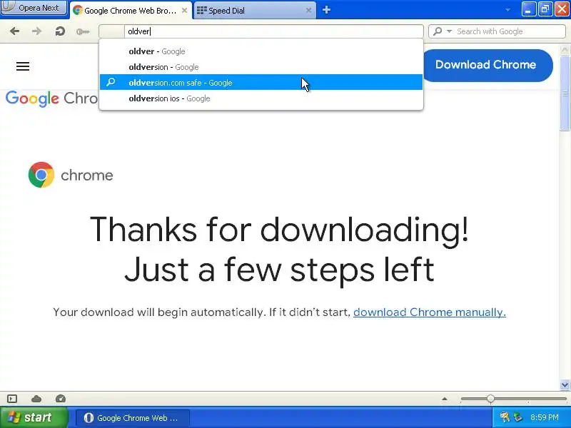The width and height of the screenshot is (571, 428).
Task: Click the keys system tray icon
Action: (x=505, y=417)
